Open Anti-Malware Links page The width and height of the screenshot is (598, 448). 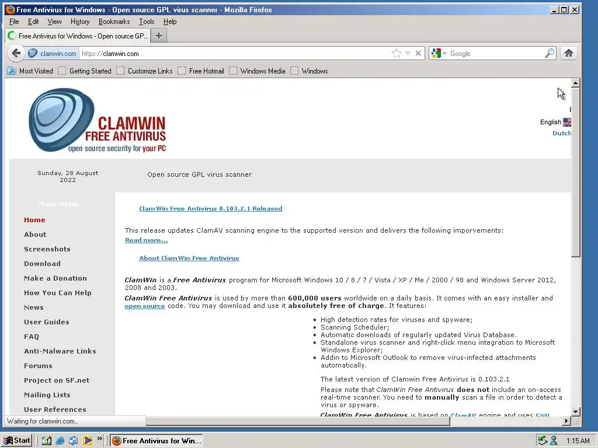coord(60,351)
